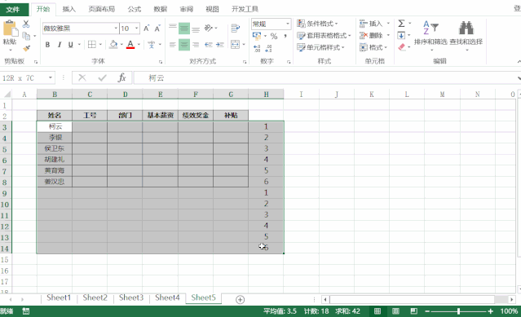Open the number format dropdown
This screenshot has height=317, width=521.
[x=288, y=24]
